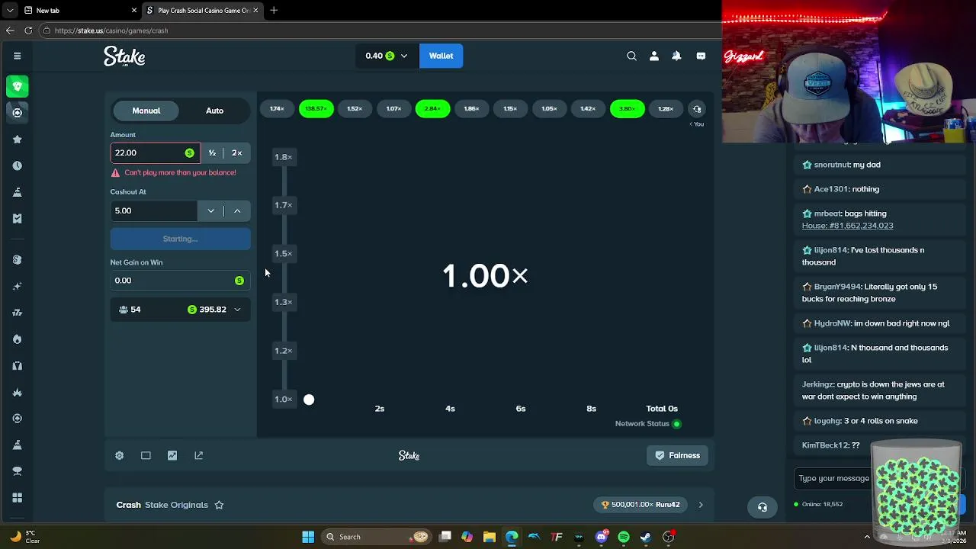Click the 3.80× result pill
The width and height of the screenshot is (976, 549).
pyautogui.click(x=627, y=109)
